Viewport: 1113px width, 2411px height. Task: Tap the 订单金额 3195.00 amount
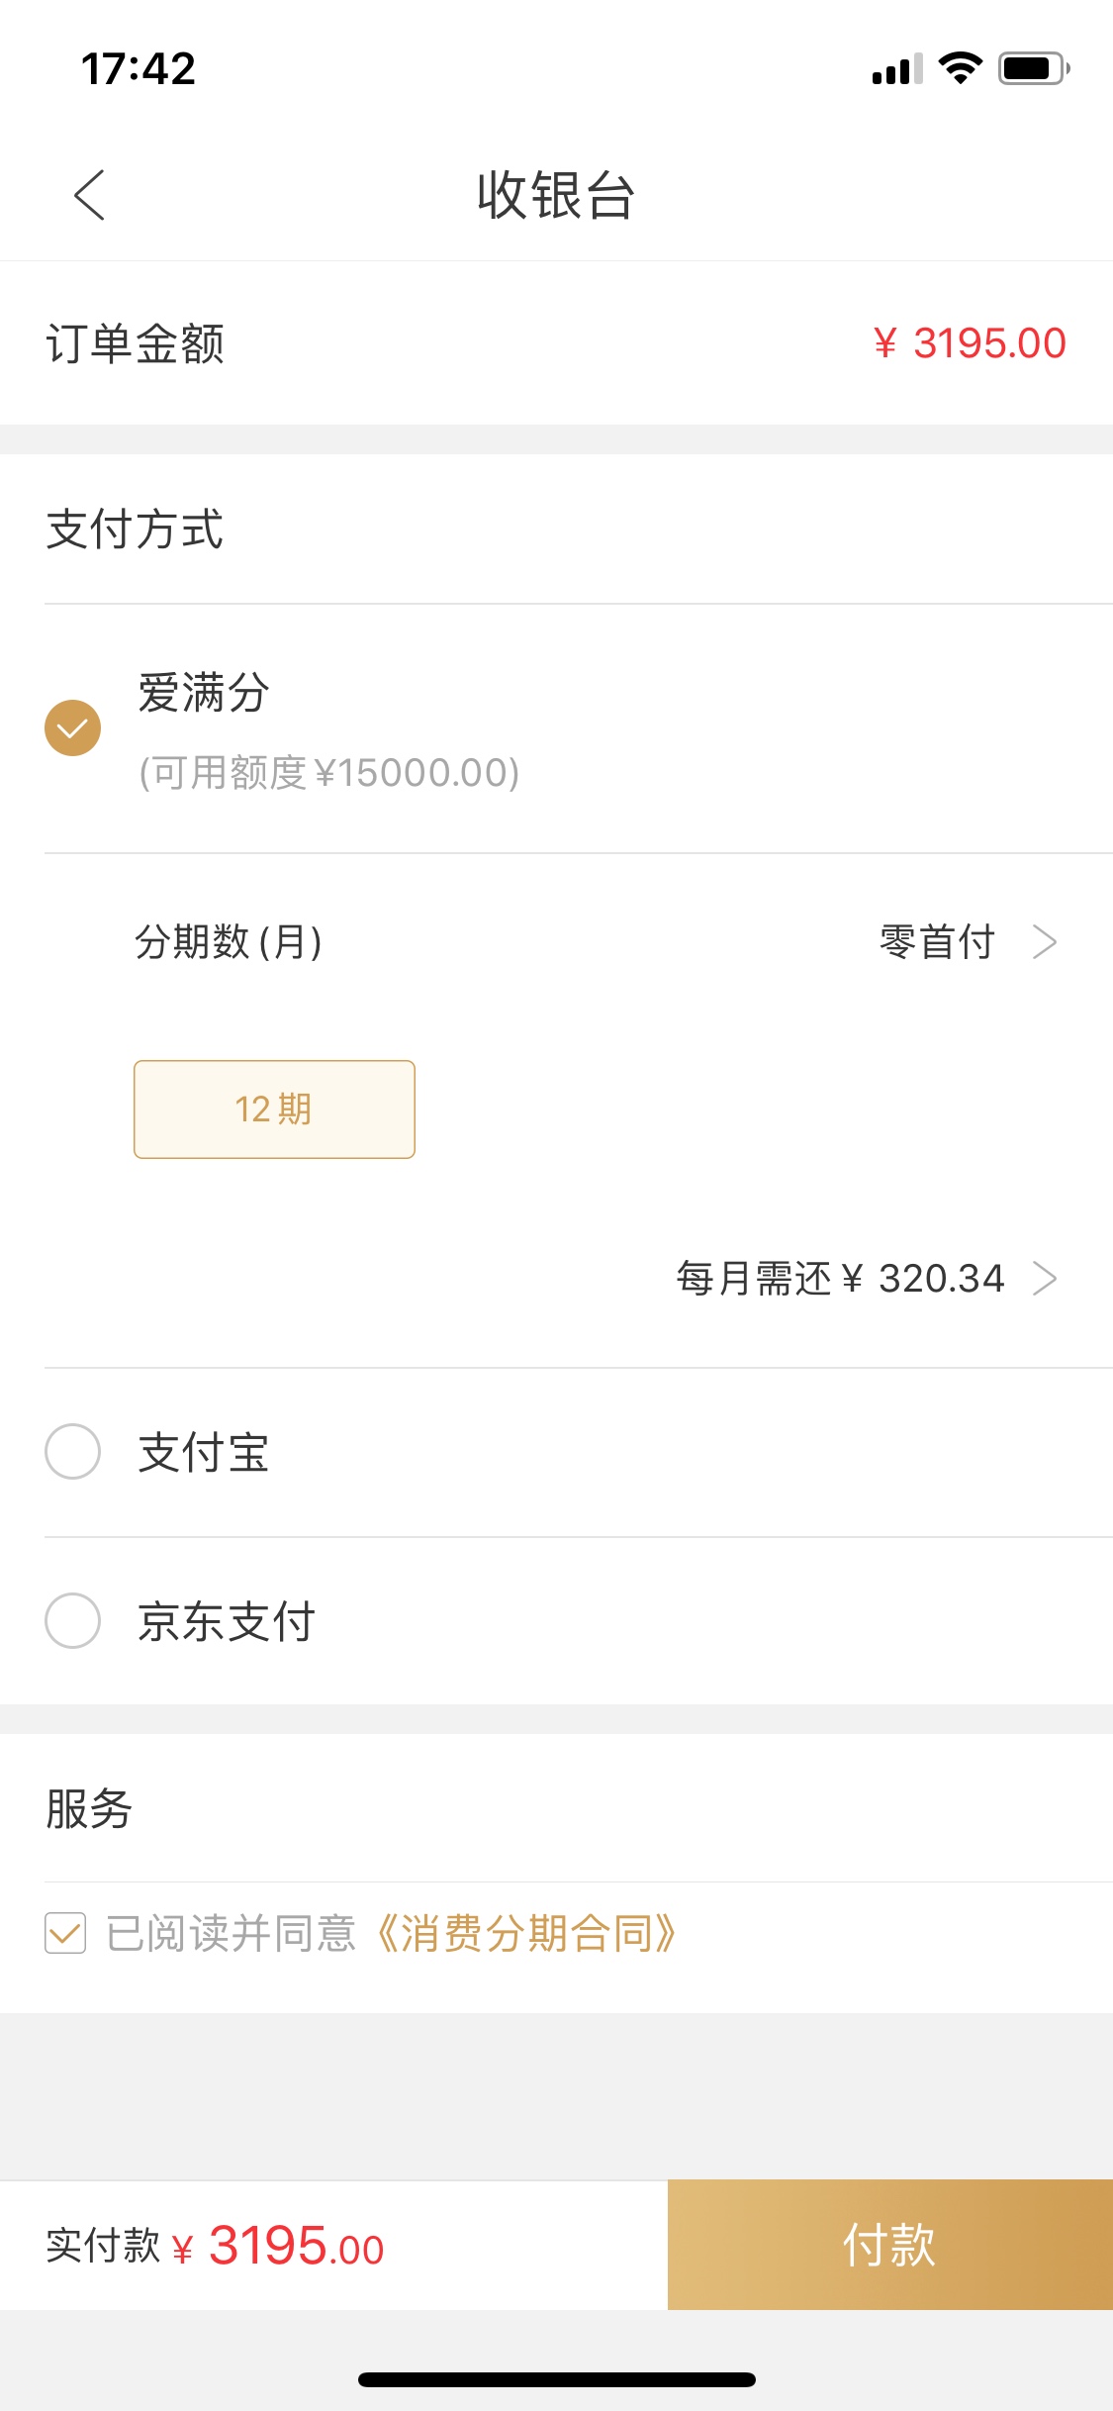(970, 343)
